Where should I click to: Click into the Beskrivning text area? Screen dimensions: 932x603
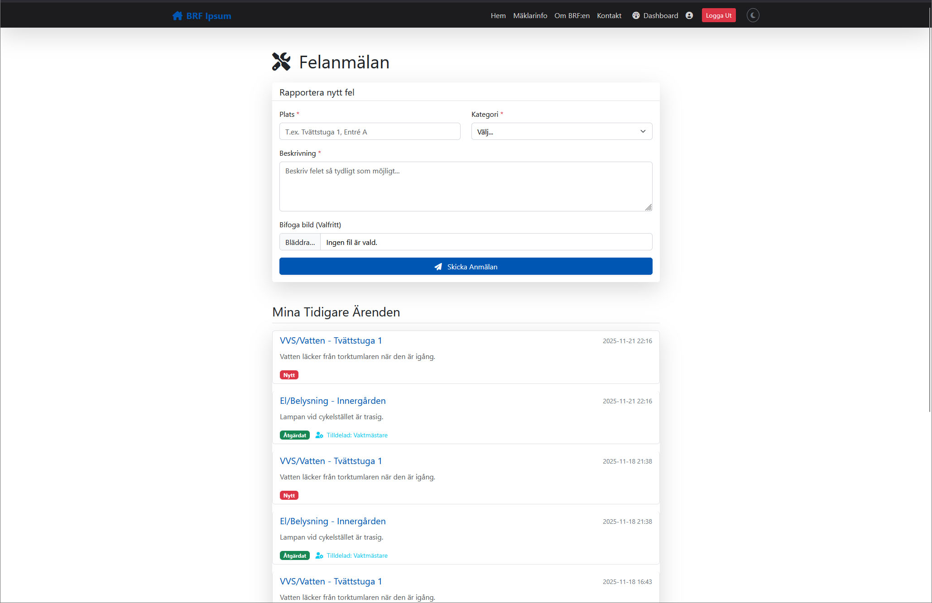point(466,186)
